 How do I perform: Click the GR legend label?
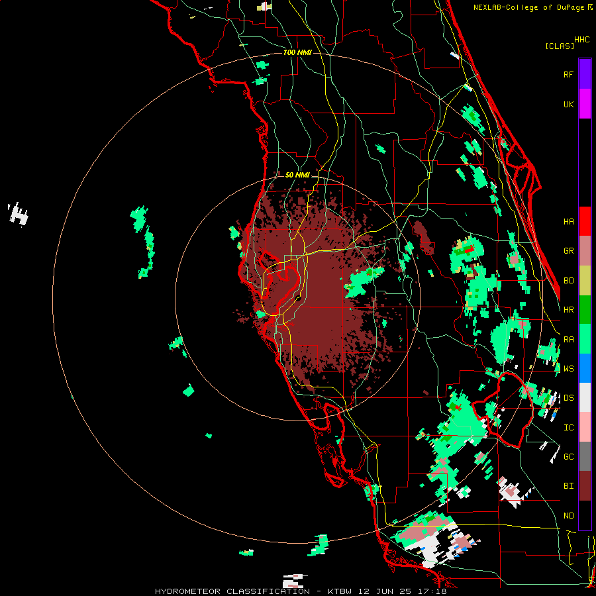(x=568, y=251)
